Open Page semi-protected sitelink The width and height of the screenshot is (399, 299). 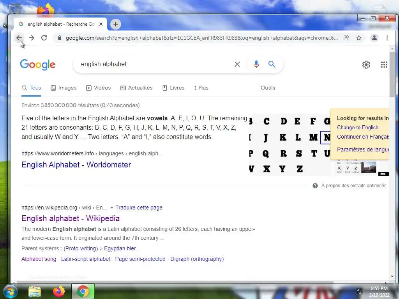tap(140, 259)
